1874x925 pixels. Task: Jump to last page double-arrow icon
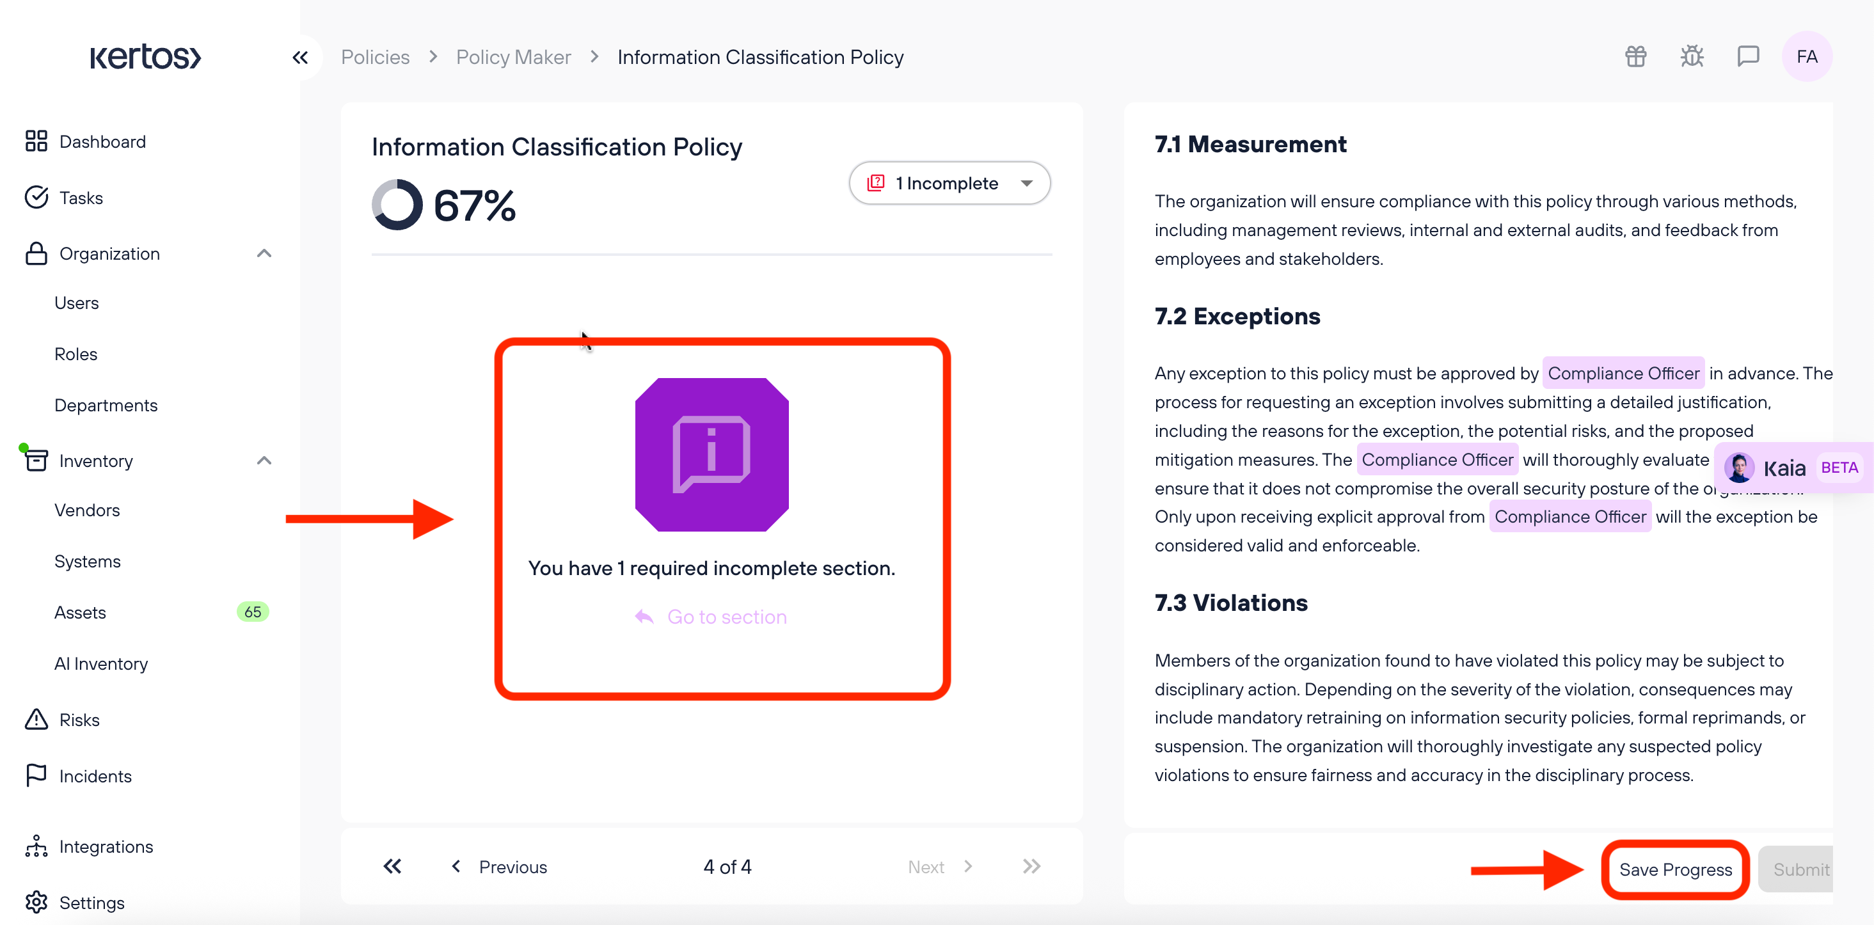point(1031,866)
